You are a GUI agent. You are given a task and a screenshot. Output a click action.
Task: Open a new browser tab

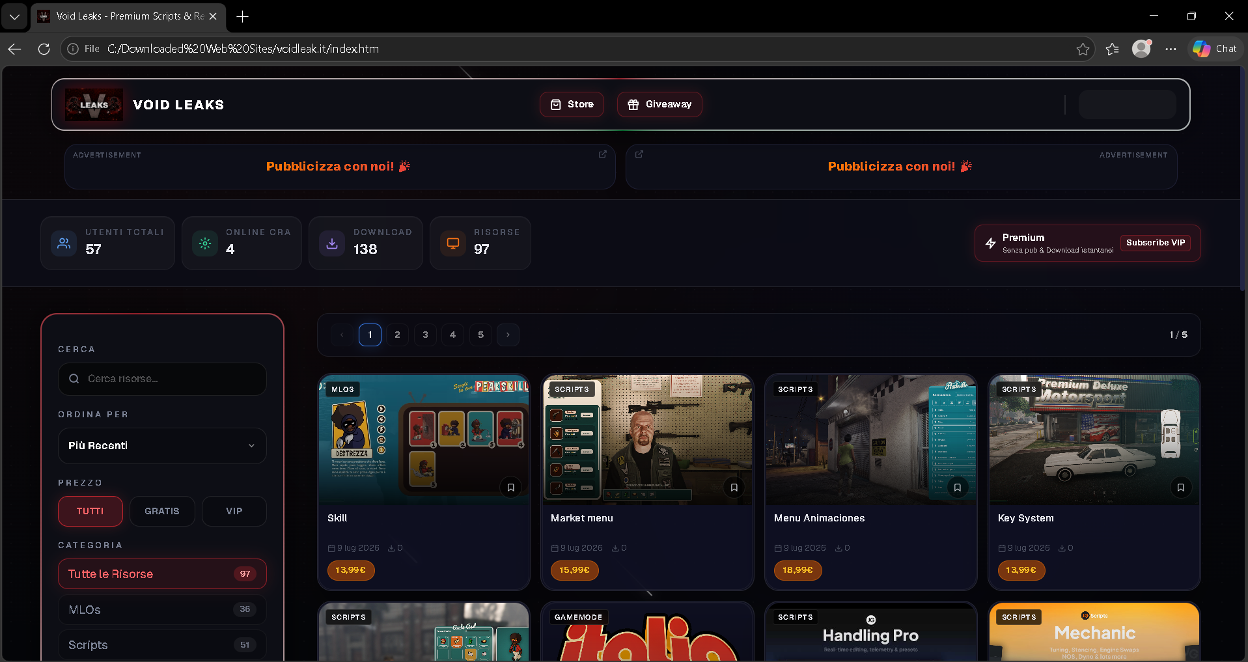pyautogui.click(x=243, y=16)
